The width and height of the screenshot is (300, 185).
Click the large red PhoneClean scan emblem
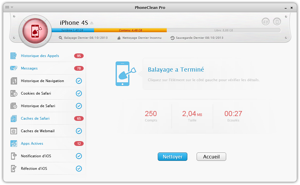[x=35, y=31]
